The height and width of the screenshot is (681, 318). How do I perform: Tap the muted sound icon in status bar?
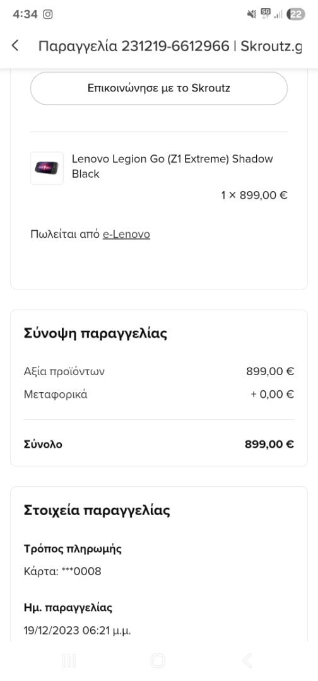(252, 15)
